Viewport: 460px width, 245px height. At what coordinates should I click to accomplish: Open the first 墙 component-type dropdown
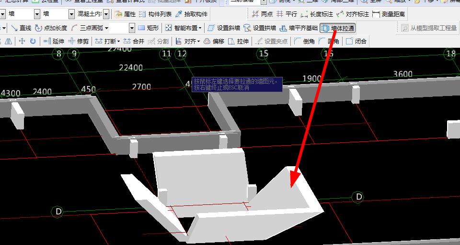[x=37, y=14]
